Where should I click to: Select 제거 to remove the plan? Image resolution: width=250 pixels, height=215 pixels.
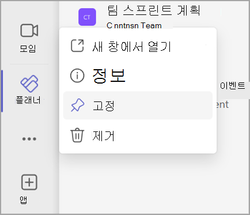tap(138, 136)
